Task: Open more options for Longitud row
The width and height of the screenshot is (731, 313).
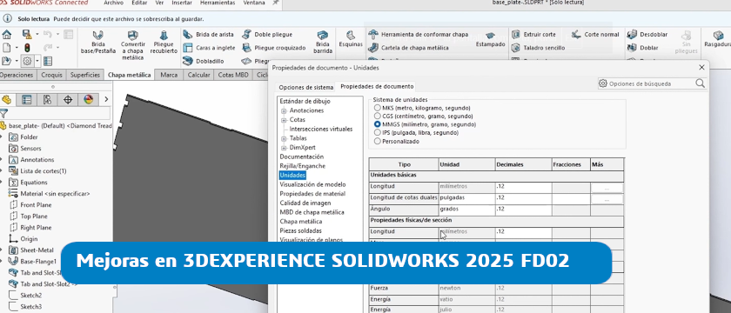Action: coord(607,188)
